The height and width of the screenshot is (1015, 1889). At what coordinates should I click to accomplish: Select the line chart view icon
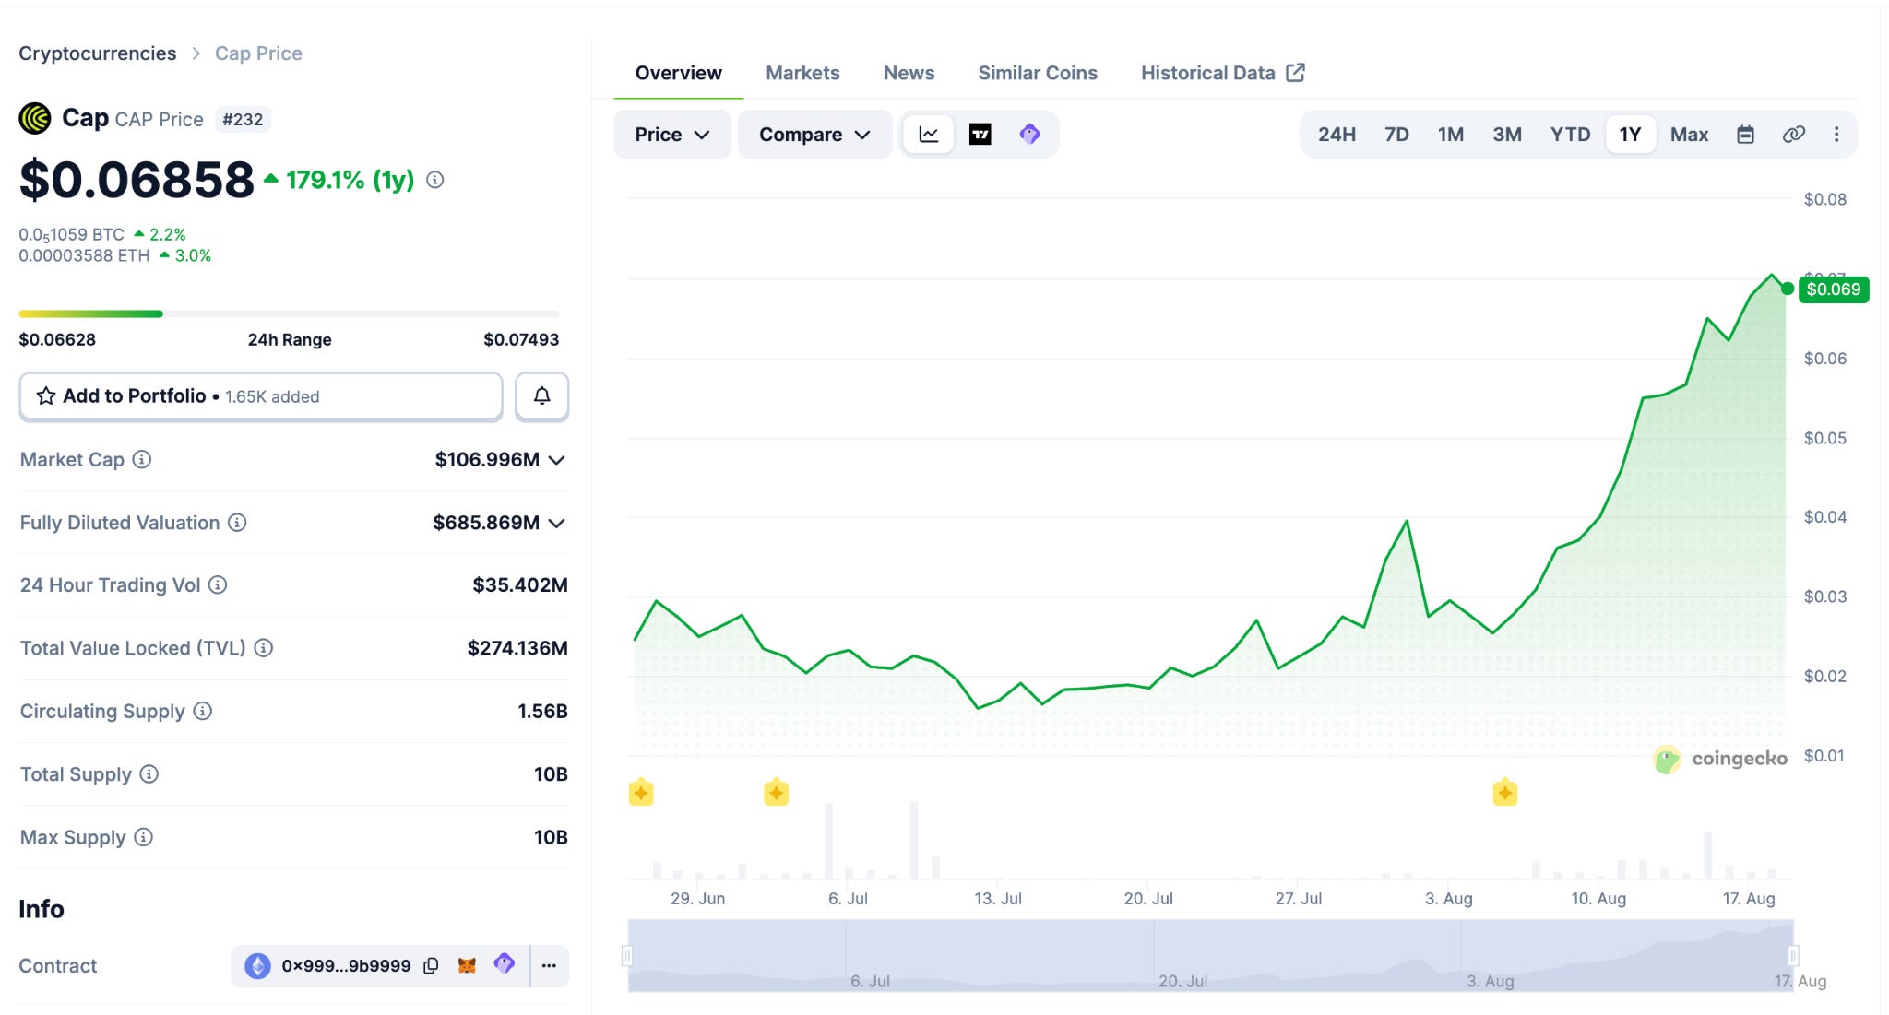point(929,135)
